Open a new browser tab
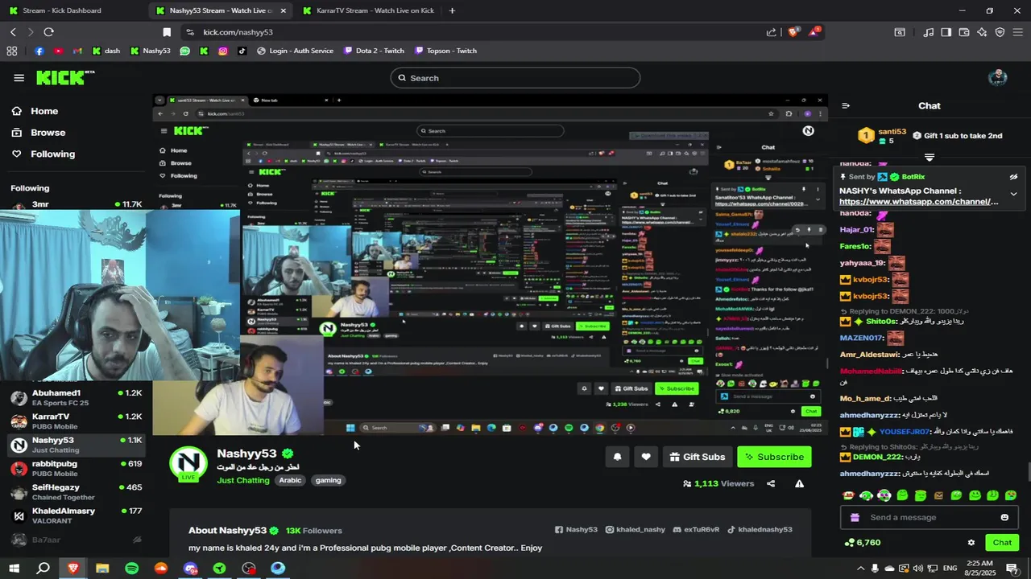 click(x=452, y=10)
